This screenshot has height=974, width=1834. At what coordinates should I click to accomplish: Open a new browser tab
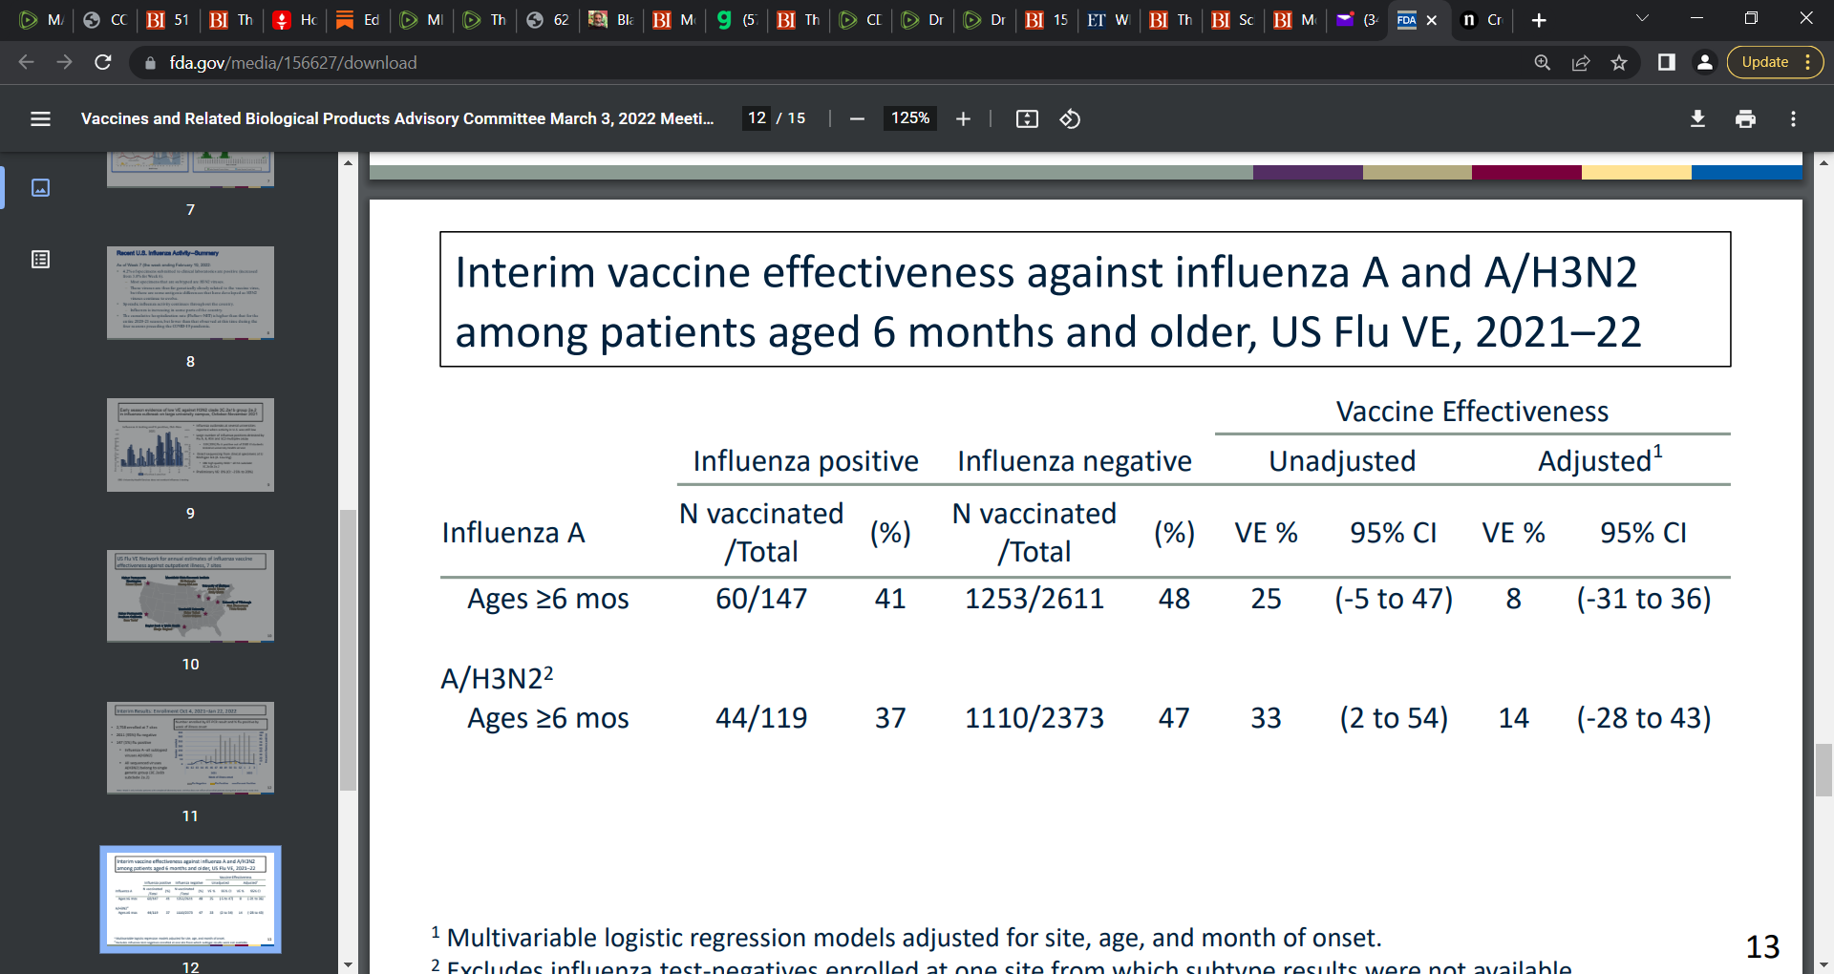coord(1539,20)
